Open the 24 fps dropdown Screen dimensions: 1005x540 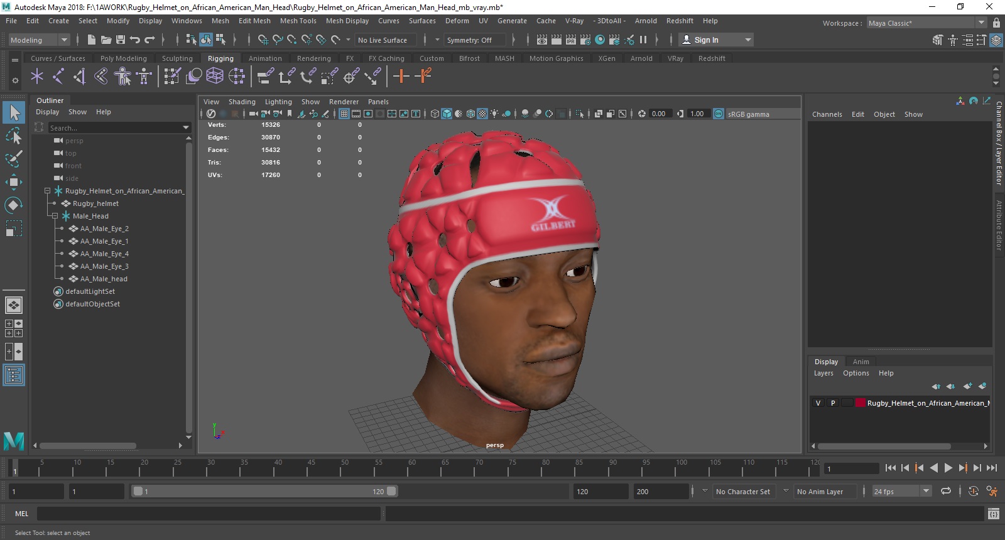click(x=902, y=492)
